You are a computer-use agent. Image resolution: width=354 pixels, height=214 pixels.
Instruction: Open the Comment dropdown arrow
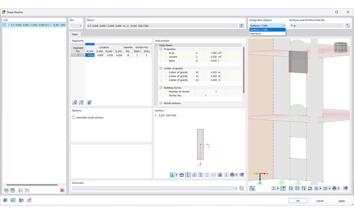tap(236, 188)
